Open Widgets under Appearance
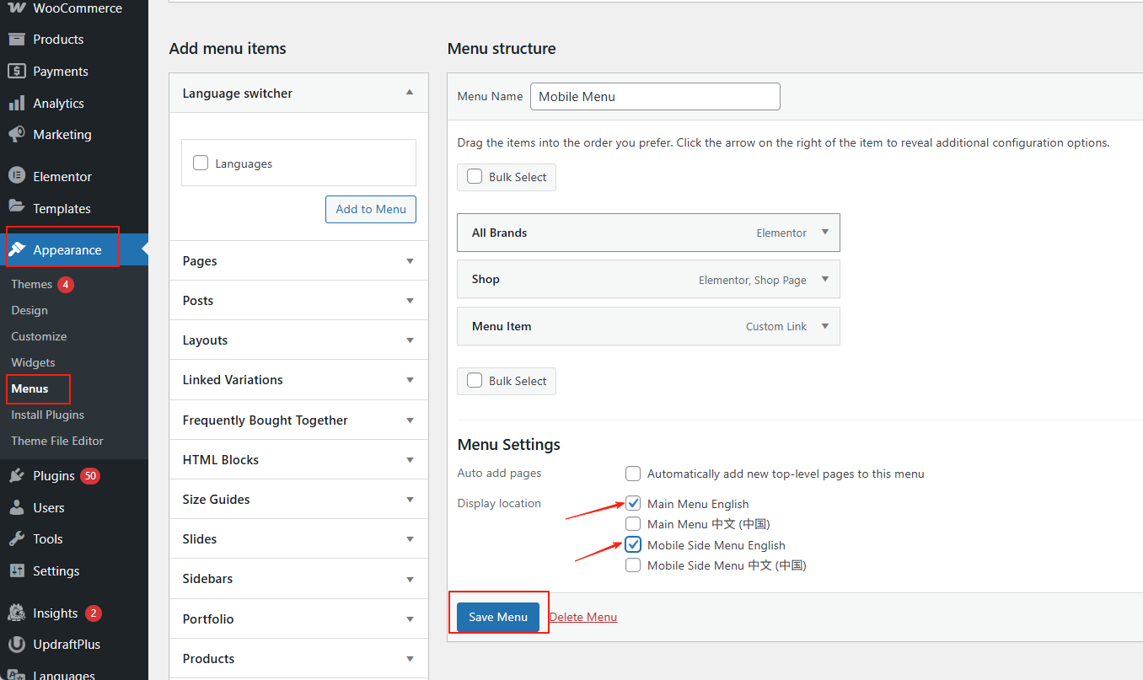Viewport: 1143px width, 680px height. click(x=33, y=362)
